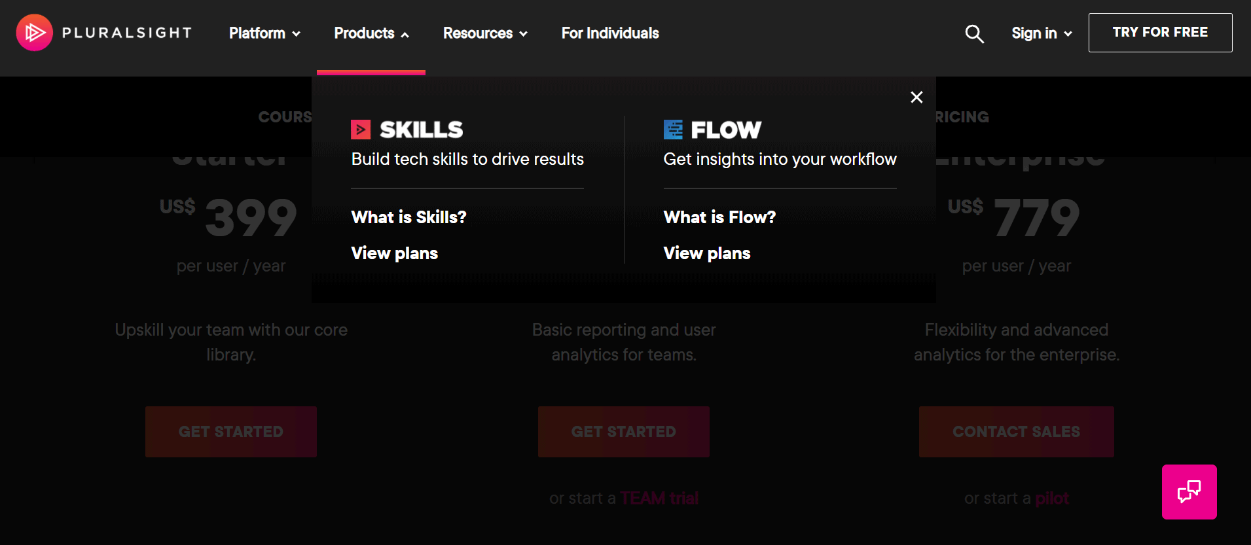Open the pilot link
This screenshot has height=545, width=1251.
point(1052,499)
